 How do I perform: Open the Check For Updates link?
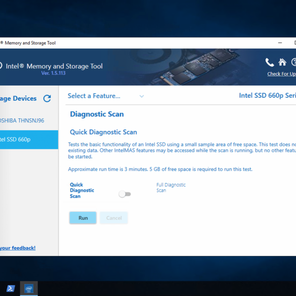point(281,74)
